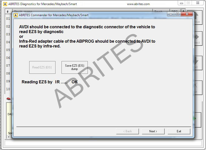Click the Connect button in Diagnostics window
This screenshot has height=150, width=206.
198,38
